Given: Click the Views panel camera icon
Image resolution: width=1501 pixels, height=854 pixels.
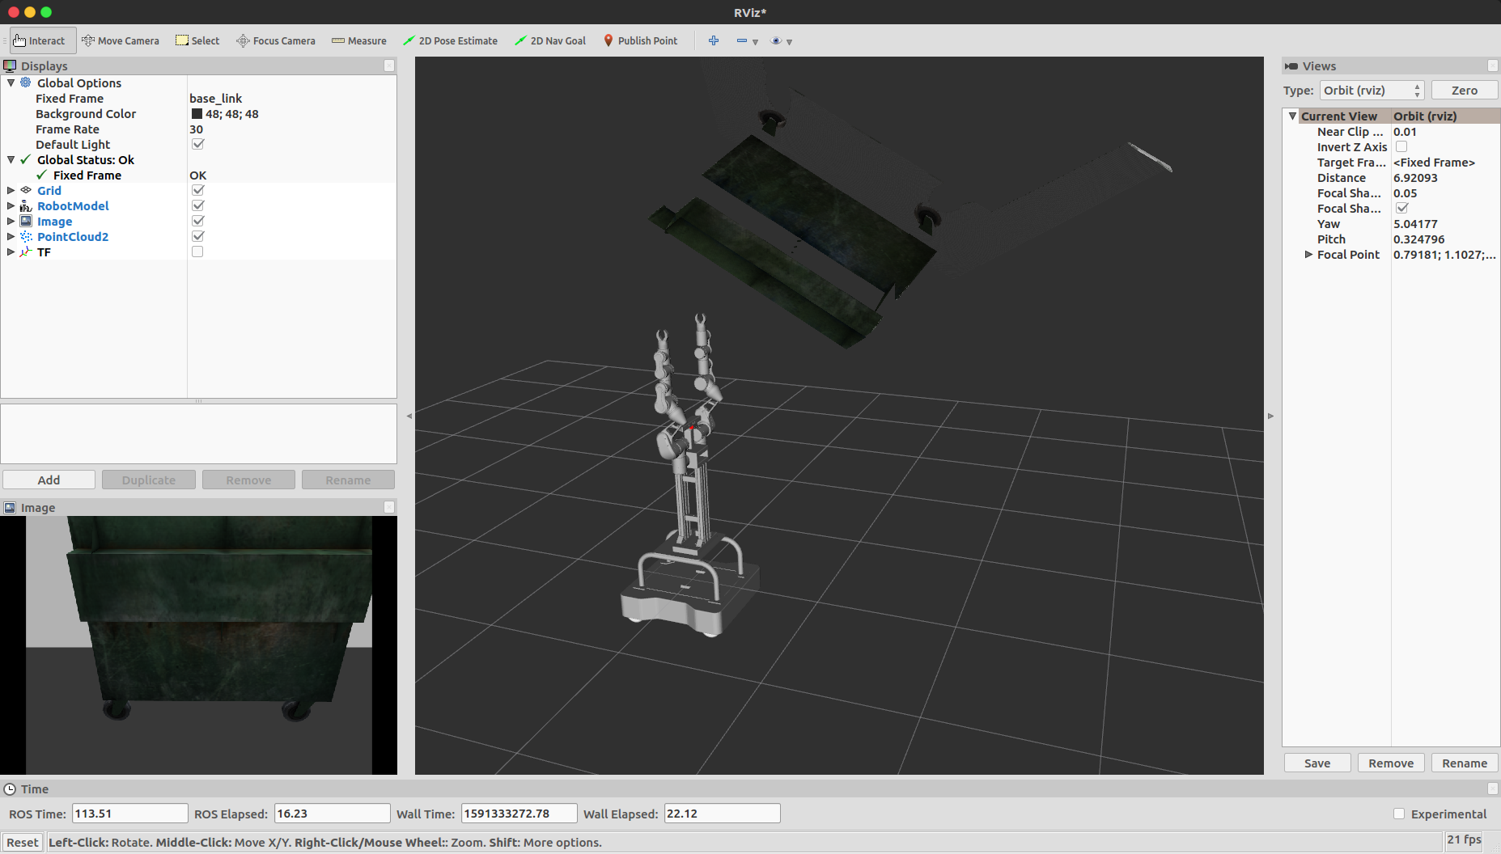Looking at the screenshot, I should (x=1291, y=66).
